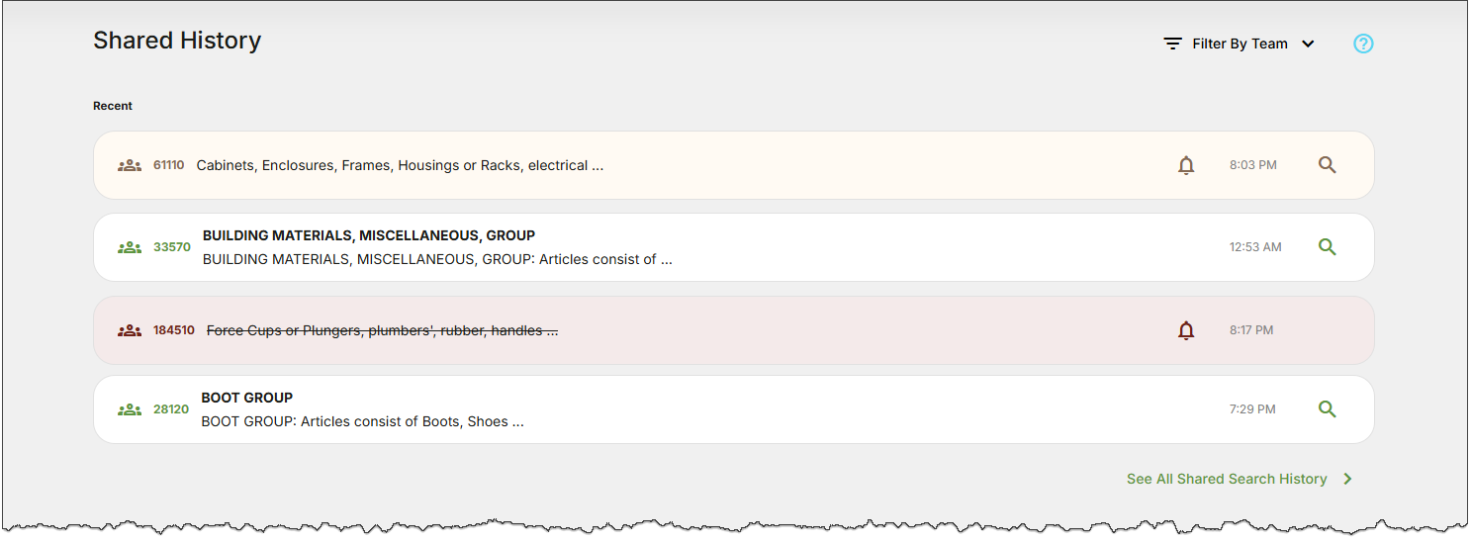Click the dark red team icon beside 184510
Image resolution: width=1471 pixels, height=541 pixels.
coord(130,330)
